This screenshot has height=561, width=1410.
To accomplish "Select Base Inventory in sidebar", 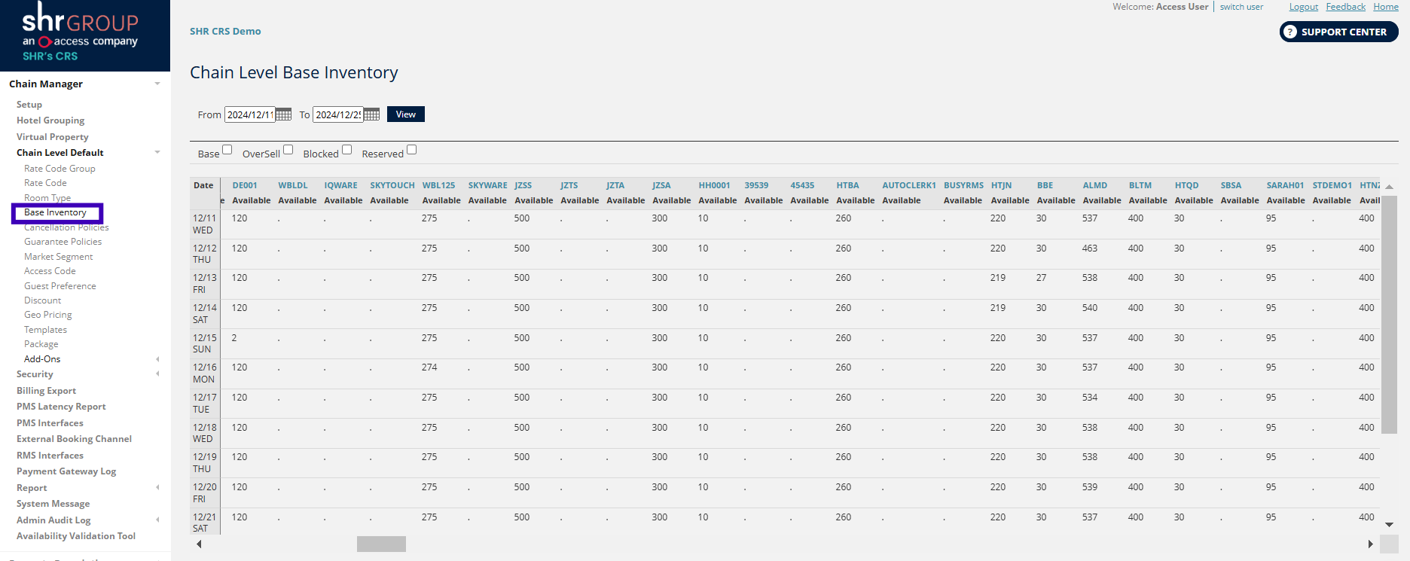I will [x=55, y=212].
